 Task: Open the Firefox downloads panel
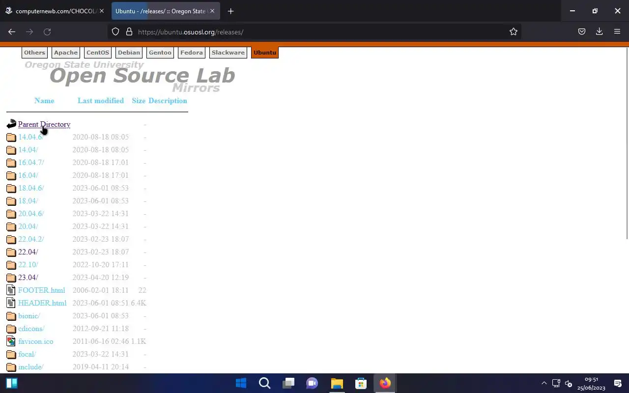[x=600, y=32]
